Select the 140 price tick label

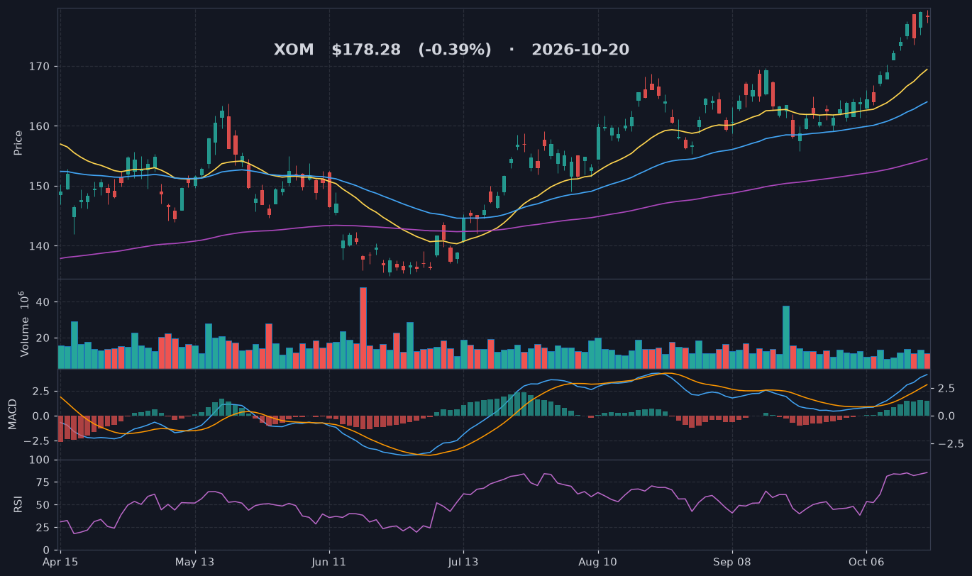(x=39, y=246)
